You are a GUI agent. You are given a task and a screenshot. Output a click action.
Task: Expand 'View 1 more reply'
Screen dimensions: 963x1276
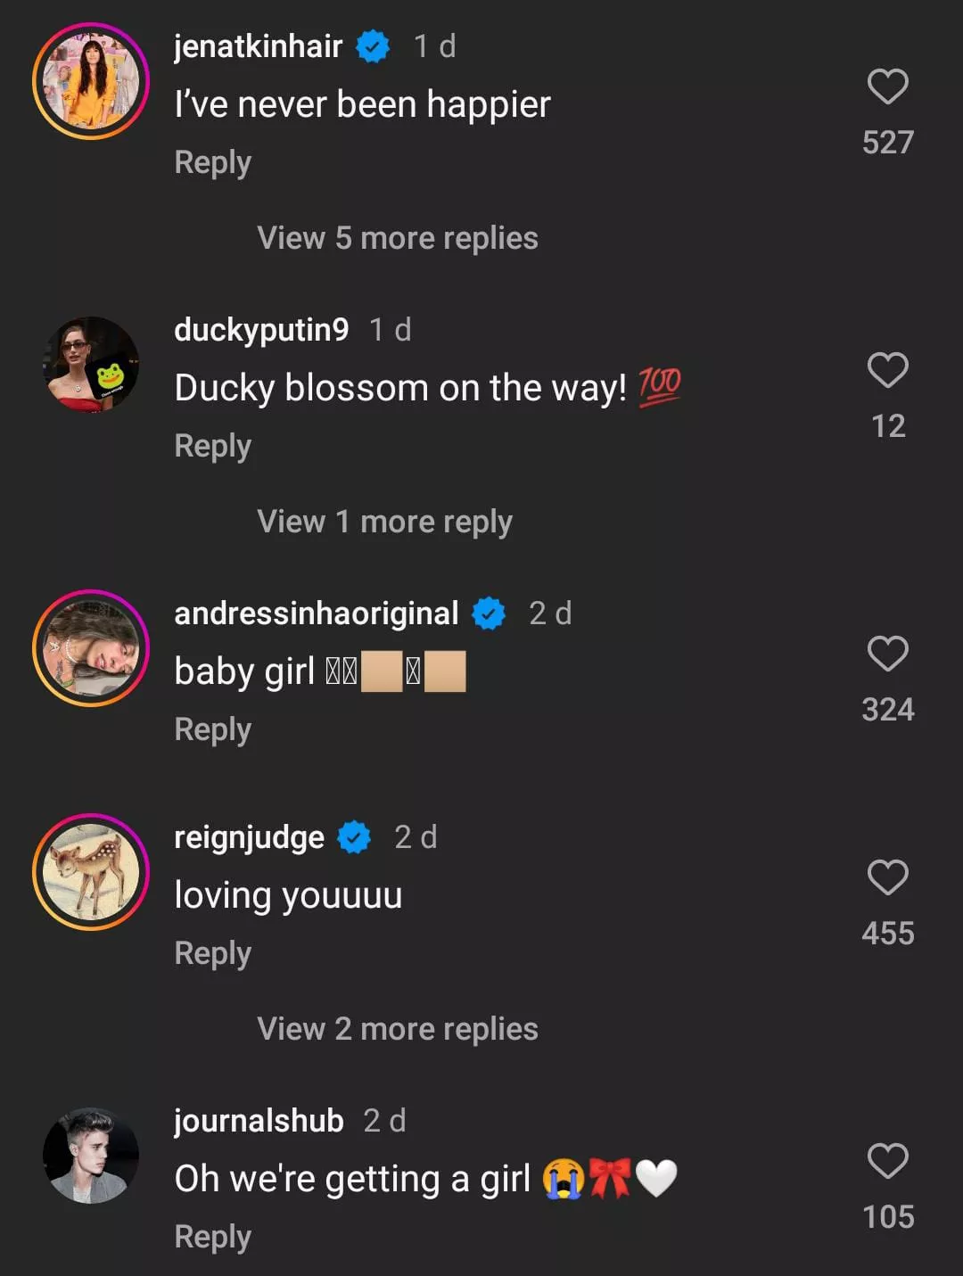384,522
